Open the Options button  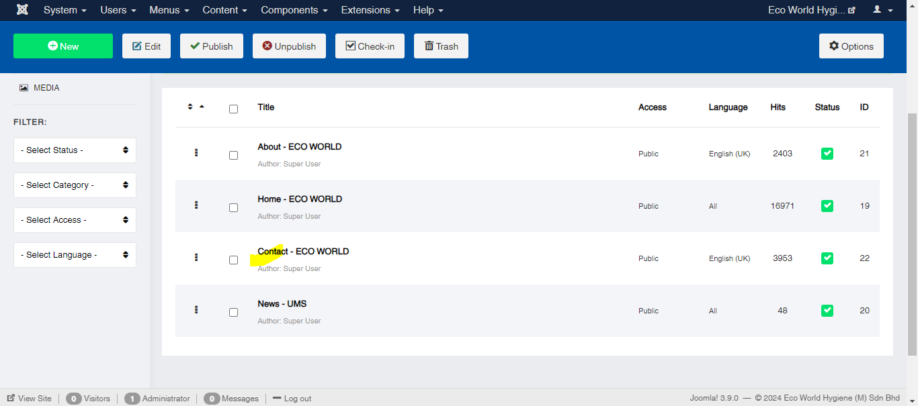coord(851,46)
